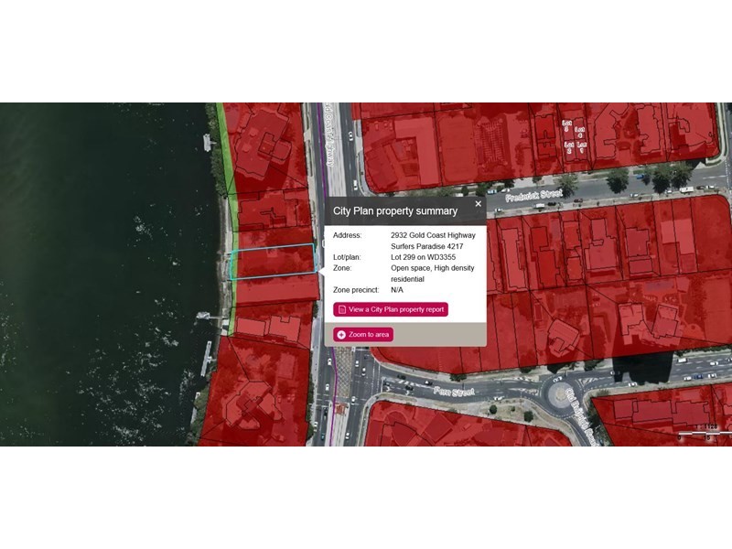732x549 pixels.
Task: Click the Gold Coast Highway road label
Action: coord(329,135)
